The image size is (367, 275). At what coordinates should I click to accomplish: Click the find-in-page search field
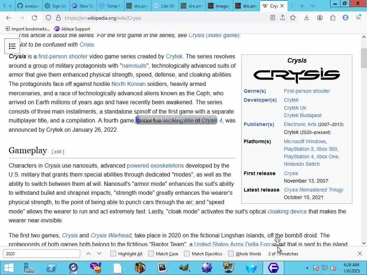(42, 254)
